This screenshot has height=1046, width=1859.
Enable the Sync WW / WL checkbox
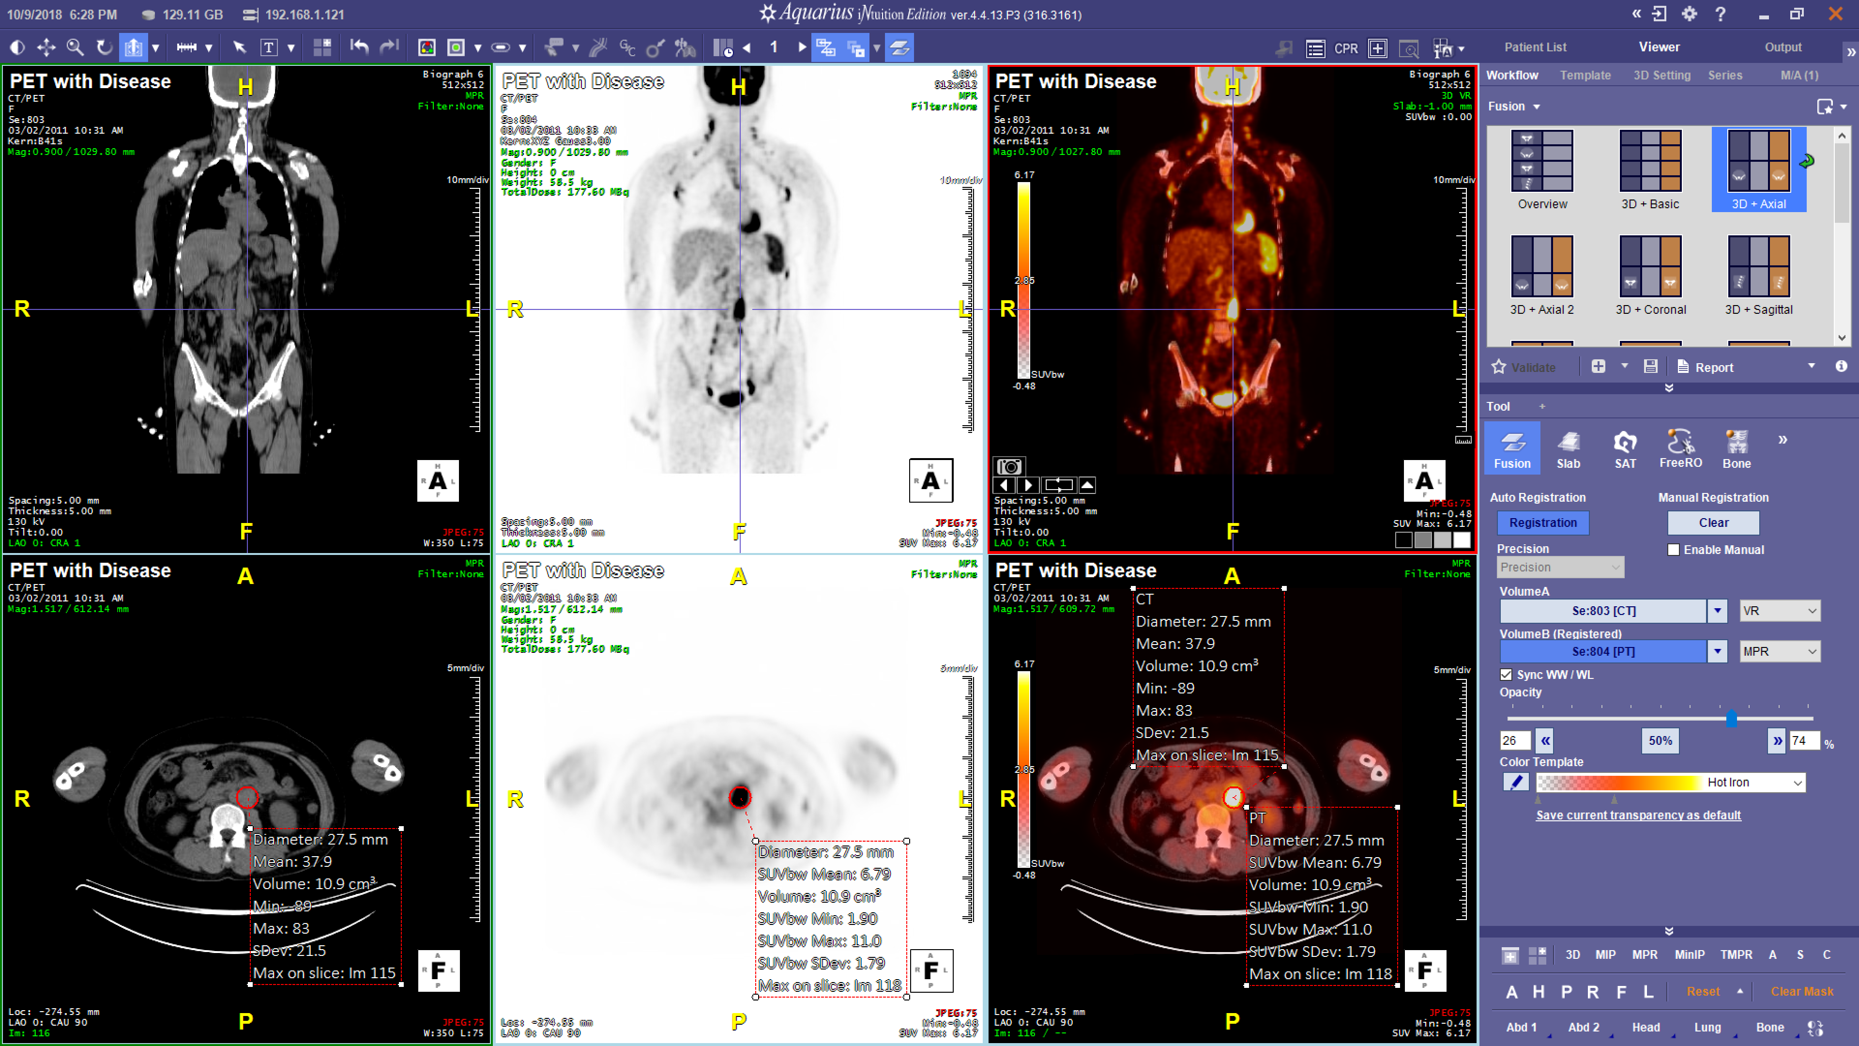pyautogui.click(x=1507, y=674)
